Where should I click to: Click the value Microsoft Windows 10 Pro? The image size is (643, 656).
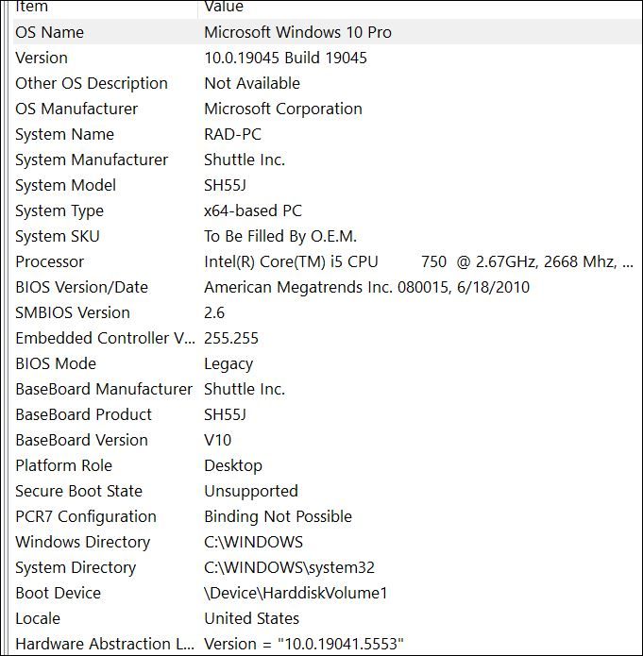pyautogui.click(x=297, y=32)
